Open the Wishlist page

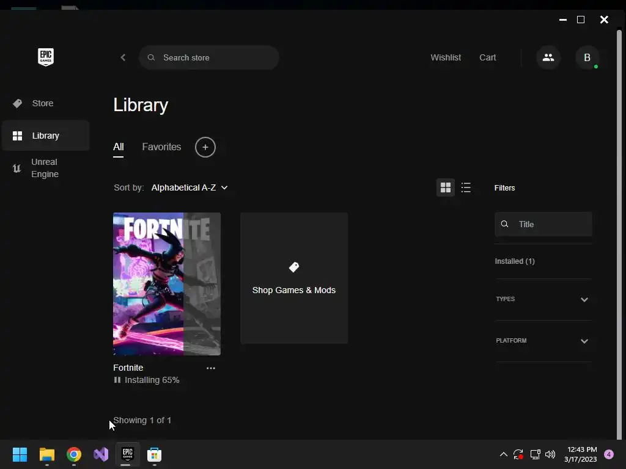[446, 57]
